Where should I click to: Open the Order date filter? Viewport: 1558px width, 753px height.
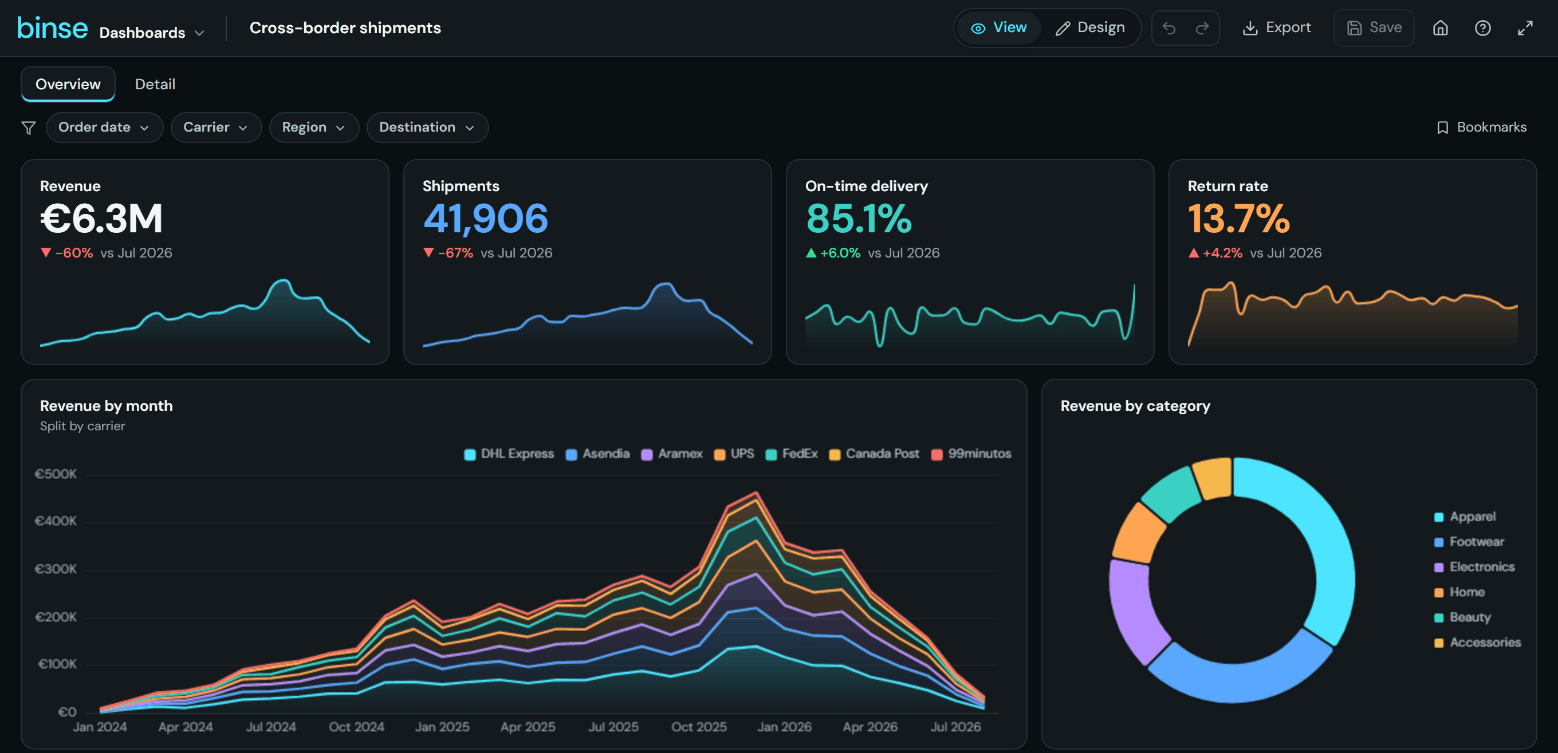coord(105,128)
